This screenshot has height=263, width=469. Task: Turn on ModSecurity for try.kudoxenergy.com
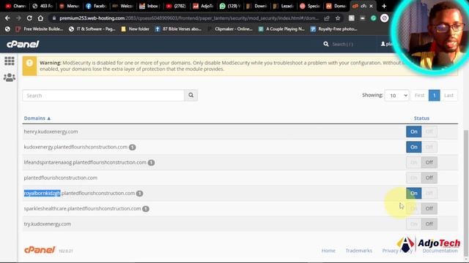point(413,224)
